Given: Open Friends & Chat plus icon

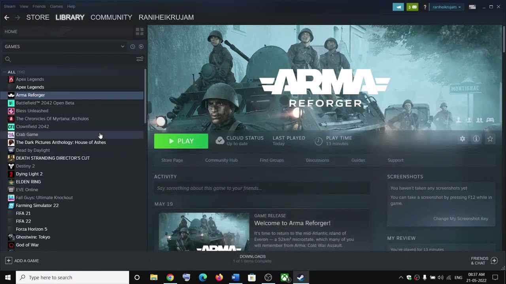Looking at the screenshot, I should tap(494, 261).
